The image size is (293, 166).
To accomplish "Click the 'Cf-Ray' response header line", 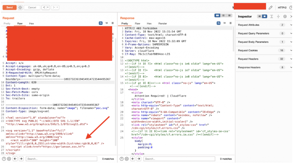I will (x=147, y=54).
